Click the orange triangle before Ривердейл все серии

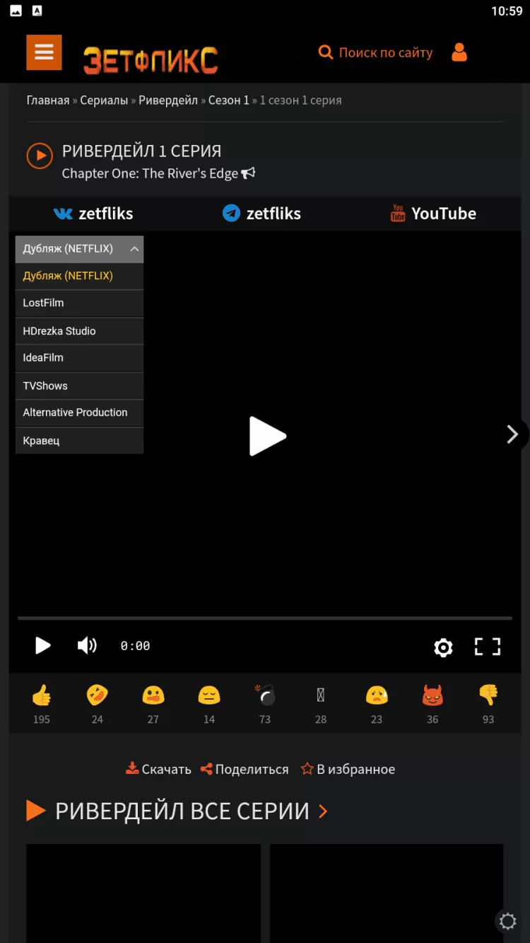35,811
